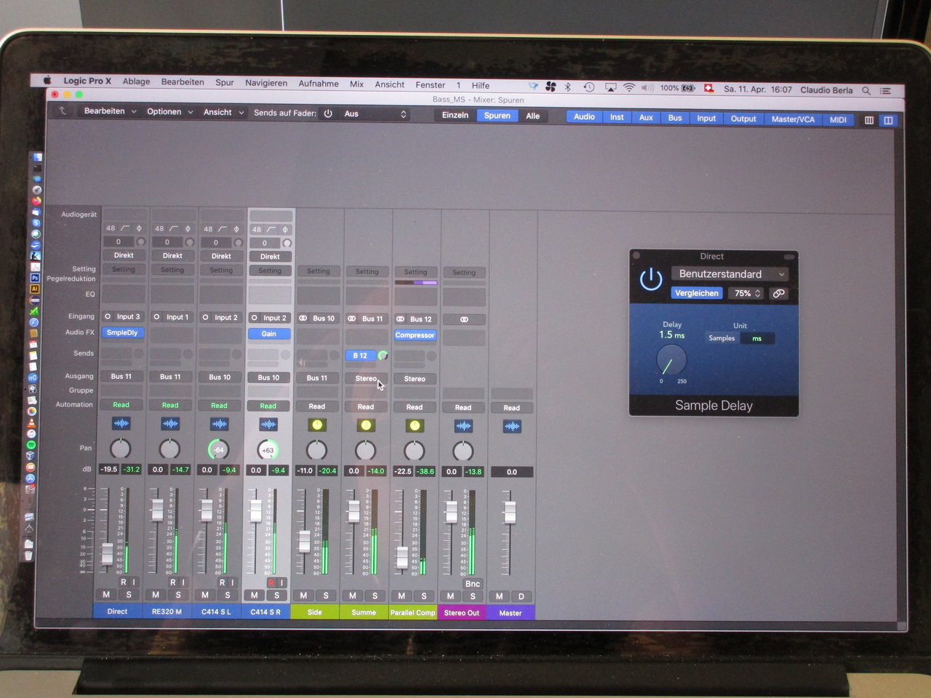The width and height of the screenshot is (931, 698).
Task: Disable record arm on C414 S R
Action: coord(271,582)
